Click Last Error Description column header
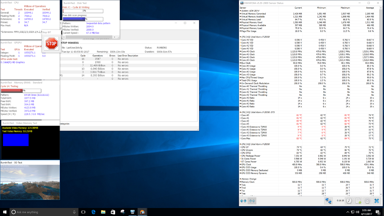This screenshot has width=384, height=216. tap(128, 56)
